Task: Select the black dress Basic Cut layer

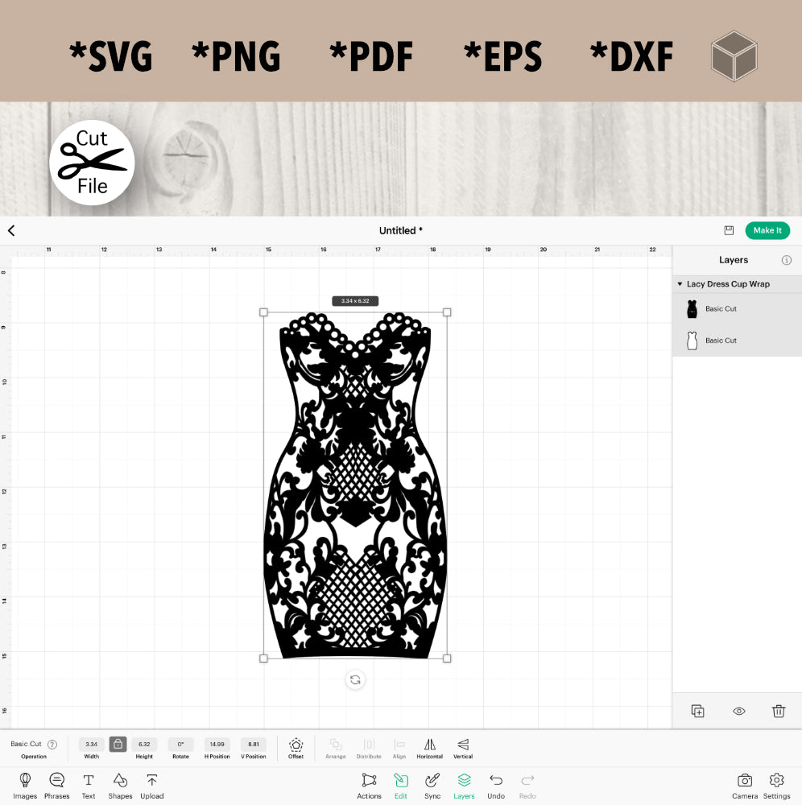Action: tap(737, 308)
